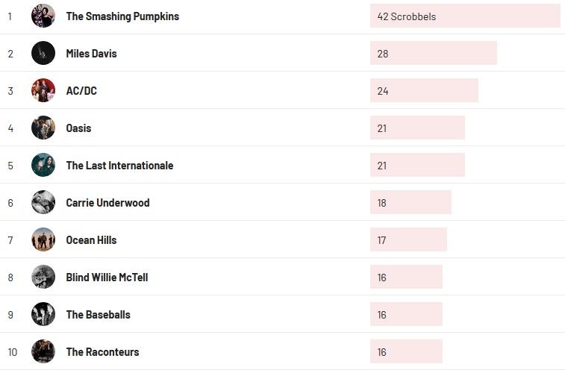Screen dimensions: 565x370
Task: Click The Baseballs artist name
Action: point(98,315)
